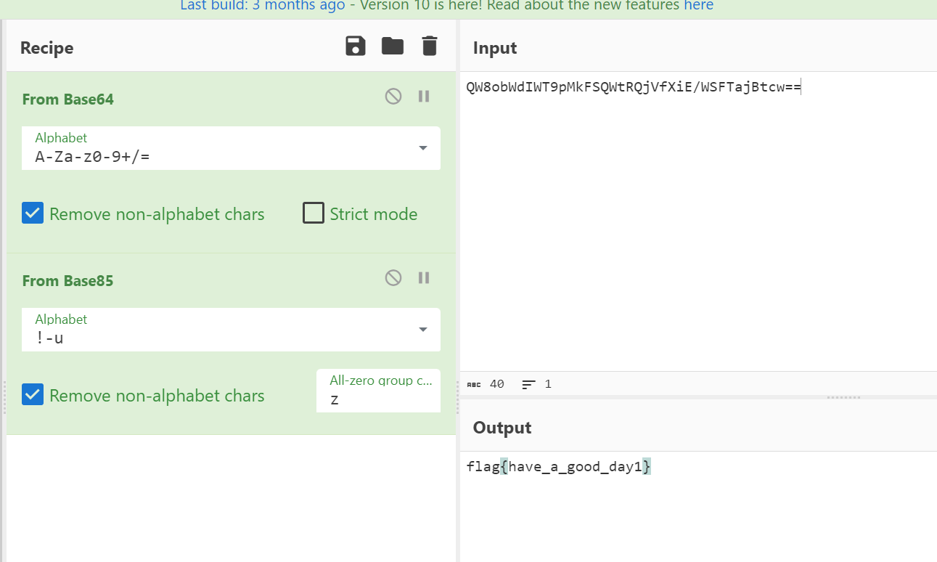The height and width of the screenshot is (562, 937).
Task: Uncheck Base85 Remove non-alphabet chars
Action: coord(33,395)
